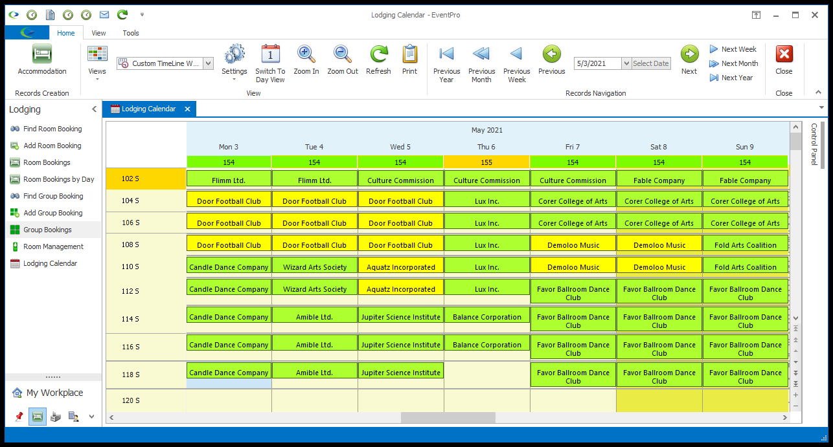
Task: Click the EventPro application menu logo button
Action: pos(27,33)
